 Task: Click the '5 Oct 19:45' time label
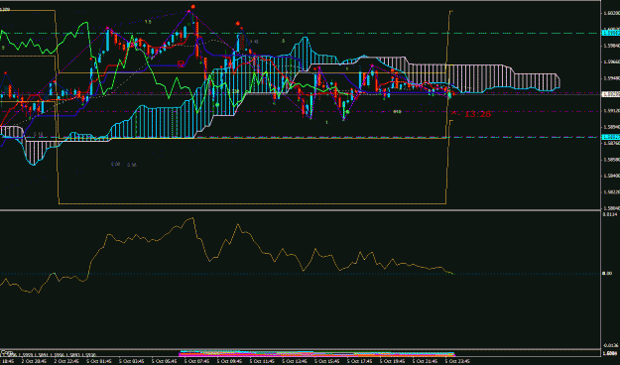tap(391, 361)
